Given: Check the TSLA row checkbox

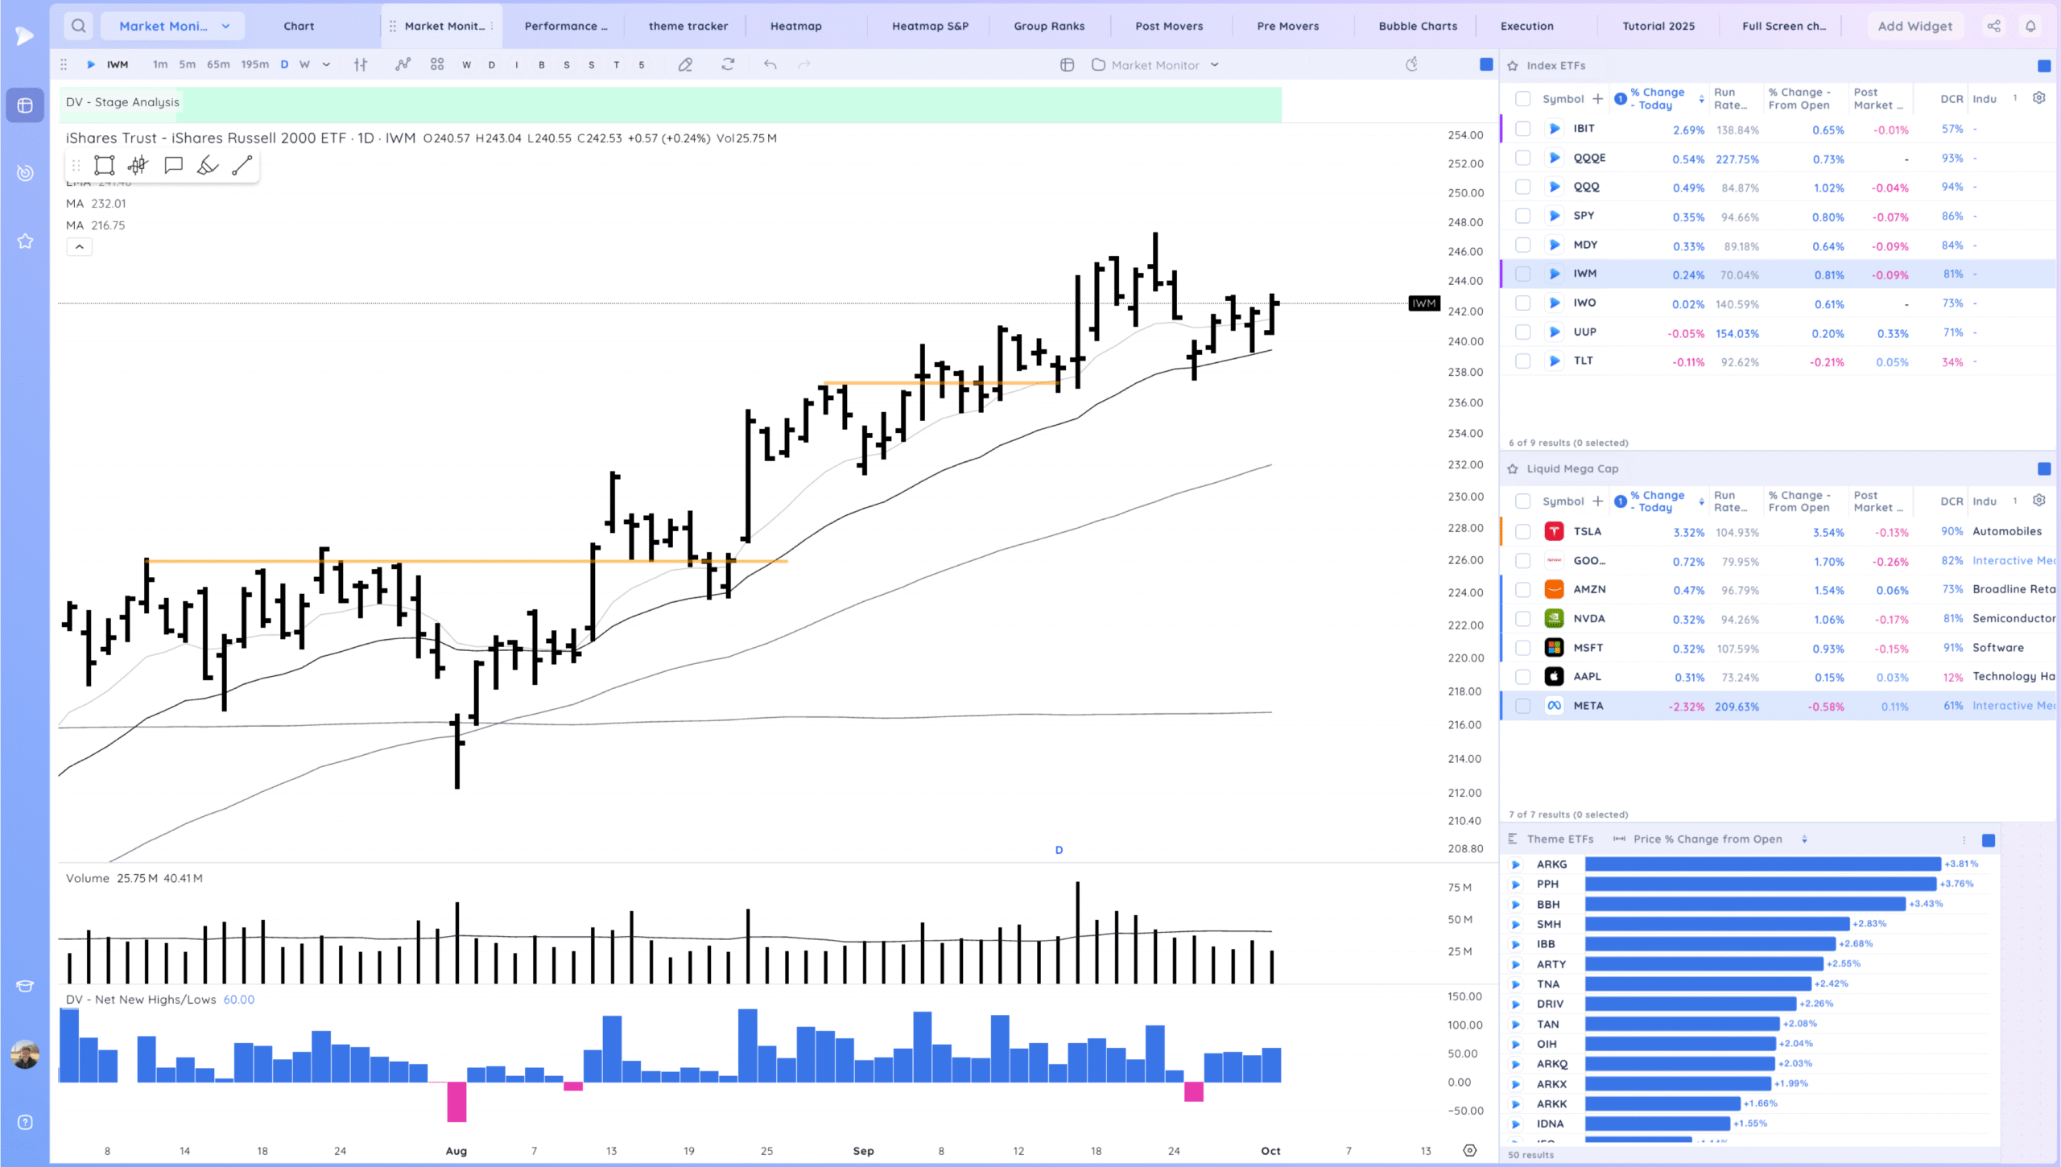Looking at the screenshot, I should (1522, 531).
